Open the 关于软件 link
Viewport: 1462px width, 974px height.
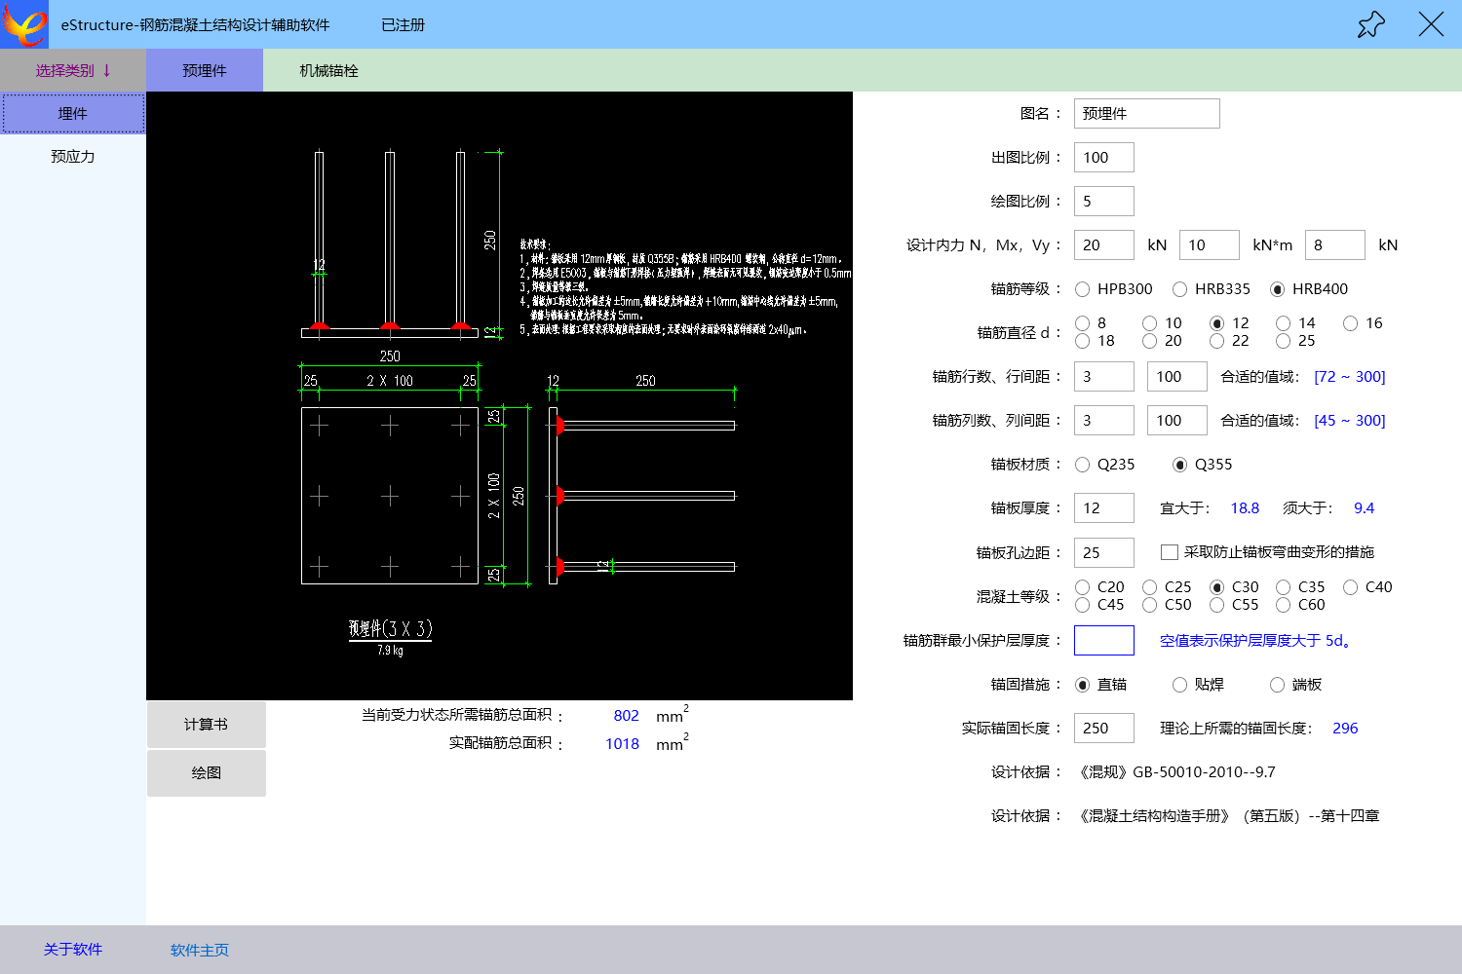pyautogui.click(x=73, y=950)
